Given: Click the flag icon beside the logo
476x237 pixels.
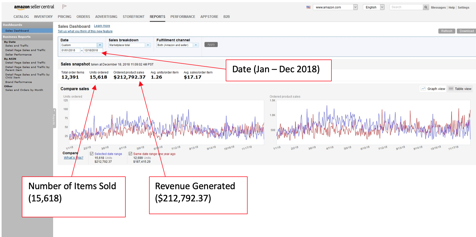Looking at the screenshot, I should 64,7.
